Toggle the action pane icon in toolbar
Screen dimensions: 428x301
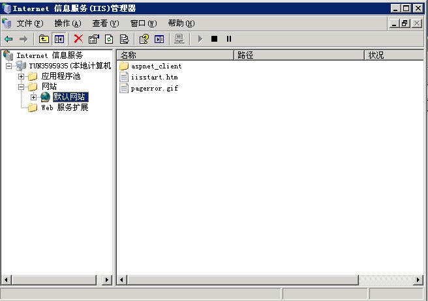[x=159, y=39]
